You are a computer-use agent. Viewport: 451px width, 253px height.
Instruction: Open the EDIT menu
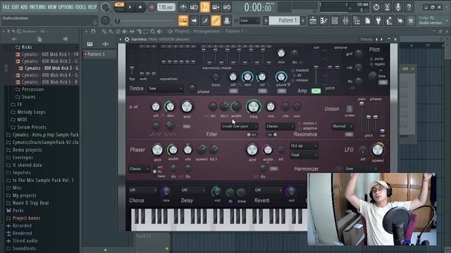pyautogui.click(x=16, y=7)
